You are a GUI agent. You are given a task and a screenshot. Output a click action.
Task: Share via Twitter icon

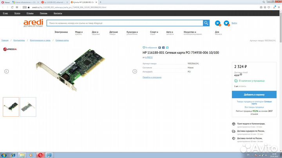click(x=167, y=48)
